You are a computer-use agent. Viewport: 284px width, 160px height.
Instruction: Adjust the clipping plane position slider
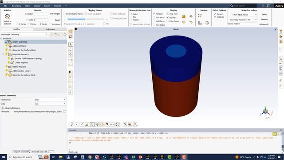point(86,19)
